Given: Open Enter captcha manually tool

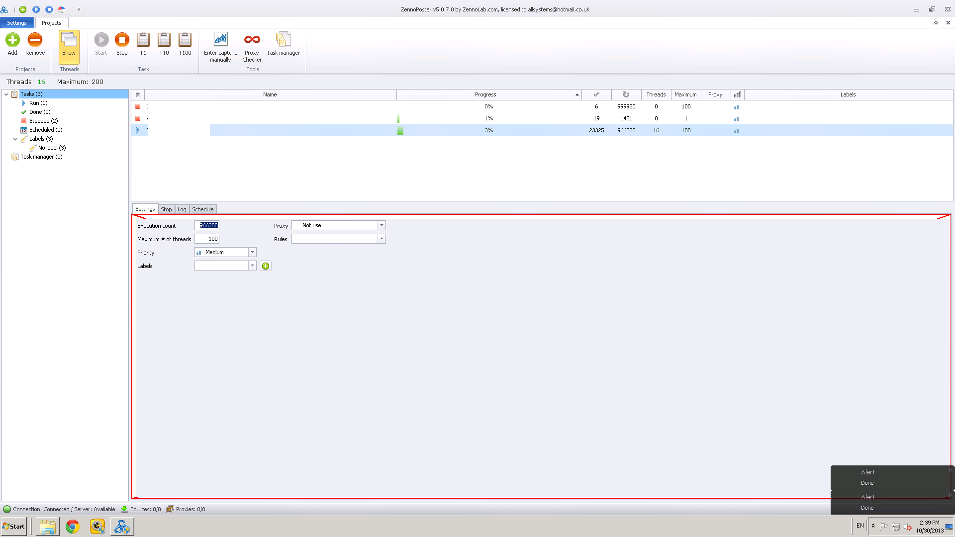Looking at the screenshot, I should click(x=220, y=40).
